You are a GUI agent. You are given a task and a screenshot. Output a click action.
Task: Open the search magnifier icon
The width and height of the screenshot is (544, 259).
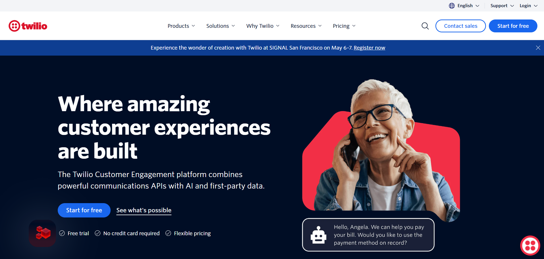coord(425,26)
